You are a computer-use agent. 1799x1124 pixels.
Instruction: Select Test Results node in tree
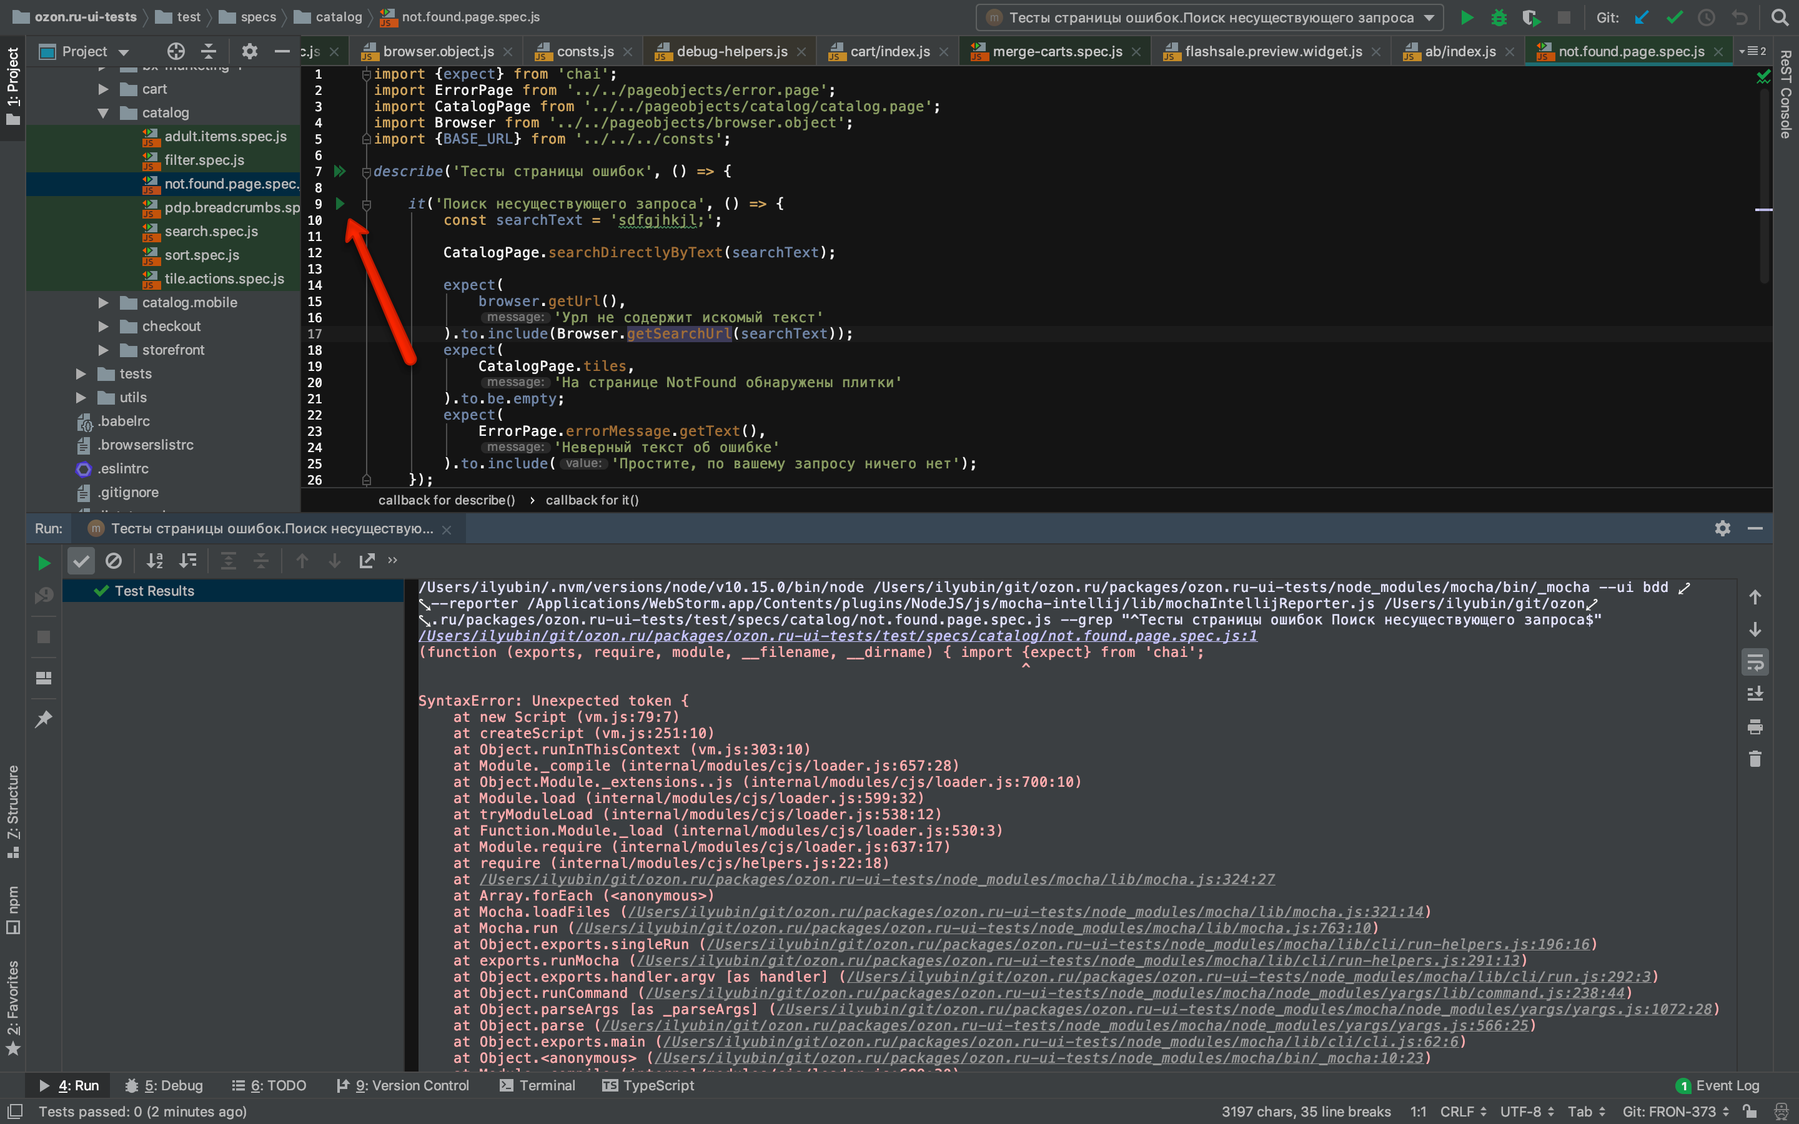pyautogui.click(x=232, y=591)
